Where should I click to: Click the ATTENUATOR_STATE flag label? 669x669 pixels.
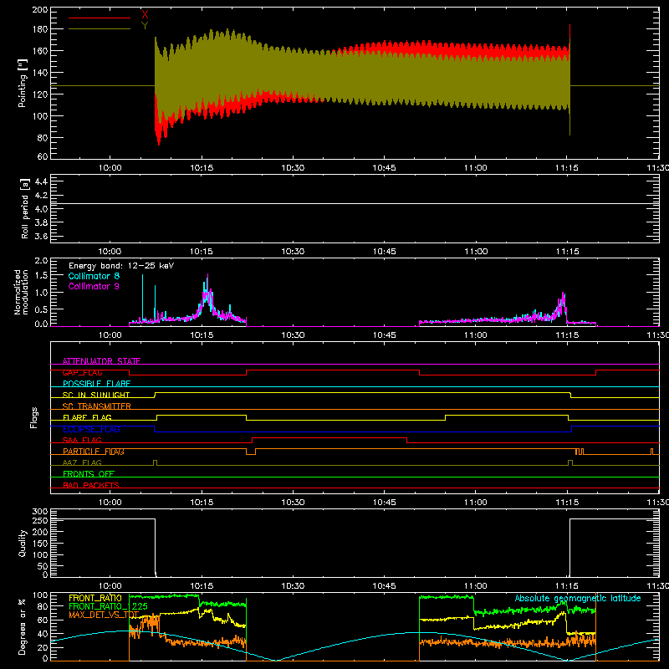(101, 361)
